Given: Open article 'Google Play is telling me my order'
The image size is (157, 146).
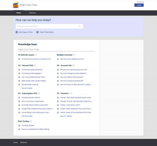Looking at the screenshot, I should (37, 109).
